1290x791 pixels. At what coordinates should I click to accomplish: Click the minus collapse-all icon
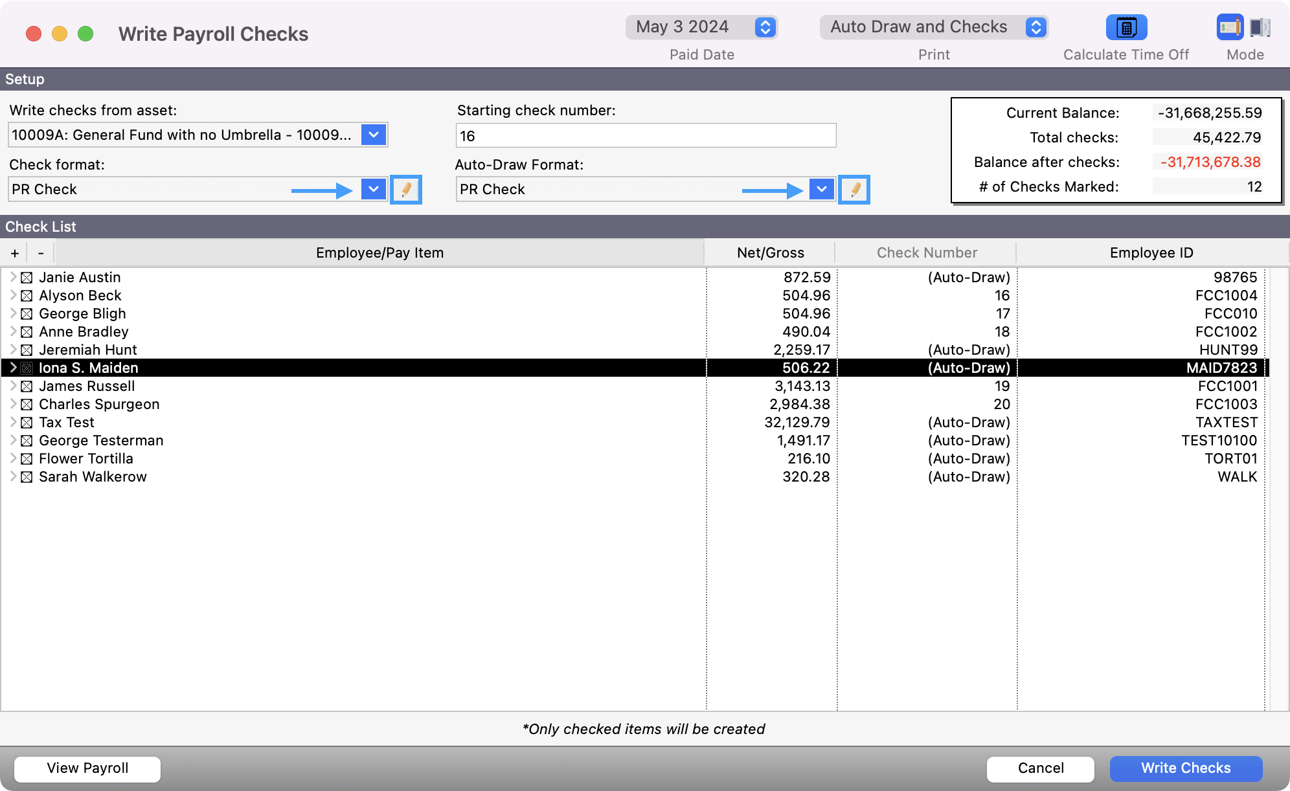point(41,253)
